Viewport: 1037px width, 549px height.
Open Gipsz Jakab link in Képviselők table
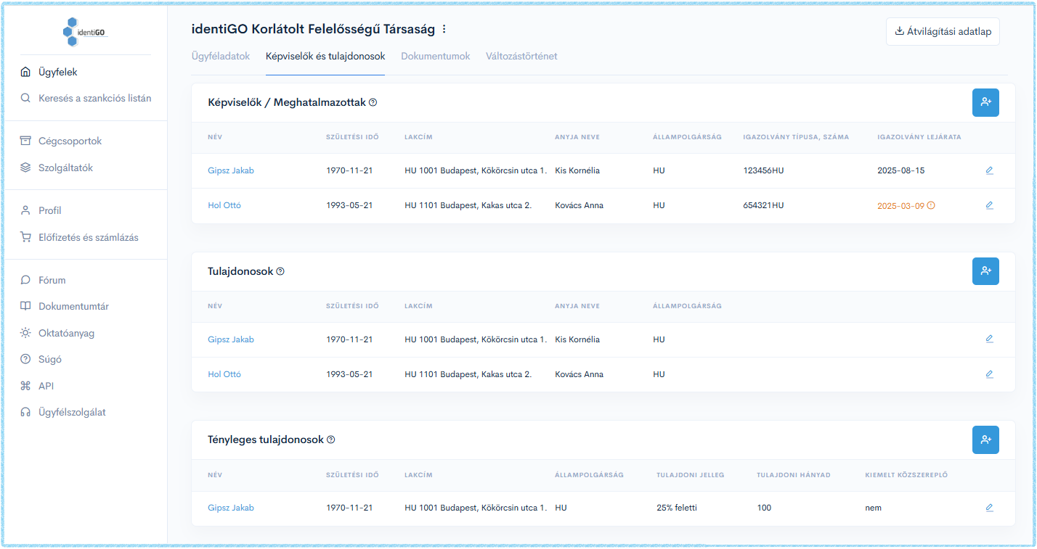click(231, 170)
